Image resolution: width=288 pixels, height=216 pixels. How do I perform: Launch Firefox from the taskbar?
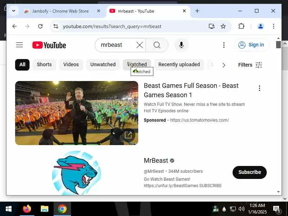click(27, 209)
